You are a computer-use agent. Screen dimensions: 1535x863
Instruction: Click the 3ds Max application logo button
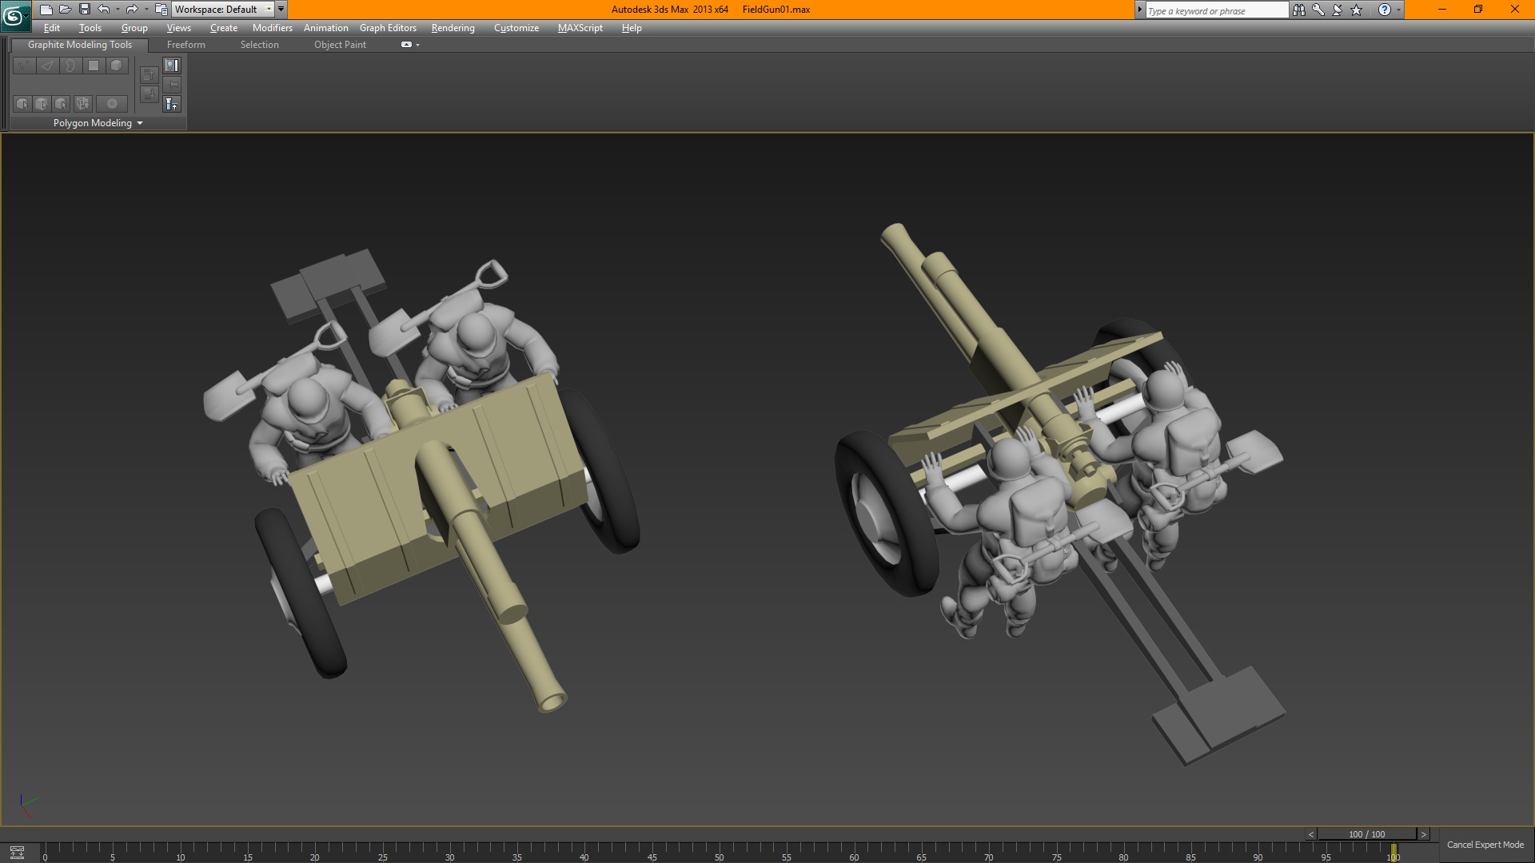tap(14, 14)
